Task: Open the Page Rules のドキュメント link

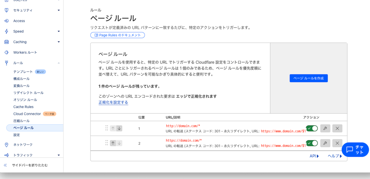Action: coord(117,35)
